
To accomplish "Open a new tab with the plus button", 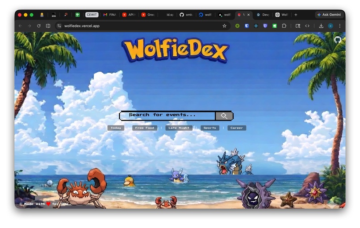I will click(296, 15).
